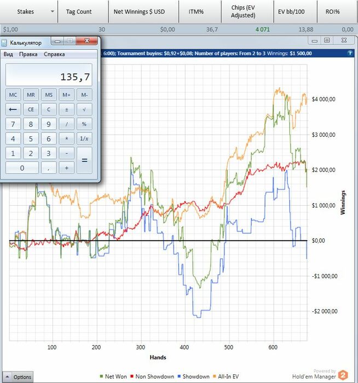
Task: Click the 4 071 EV adjusted chips value
Action: tap(263, 30)
